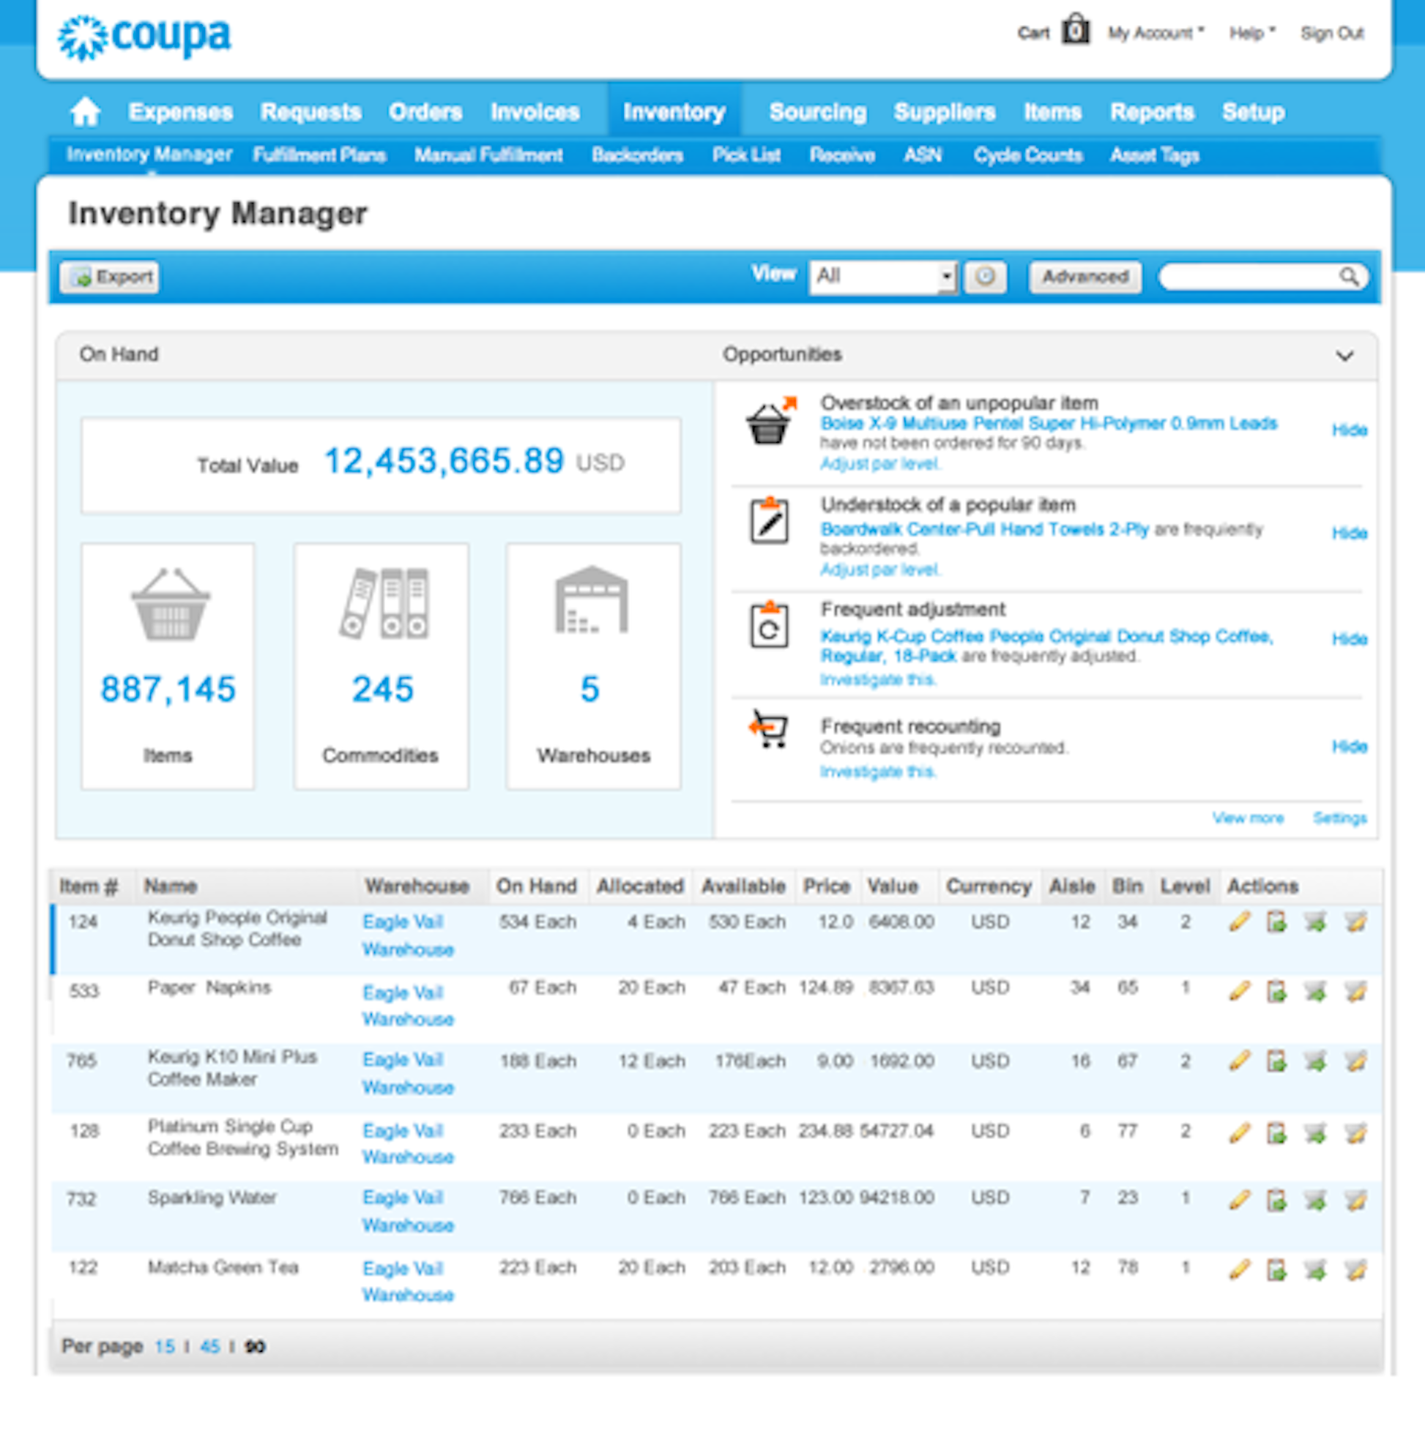This screenshot has height=1439, width=1425.
Task: Switch to the Sourcing tab
Action: point(816,112)
